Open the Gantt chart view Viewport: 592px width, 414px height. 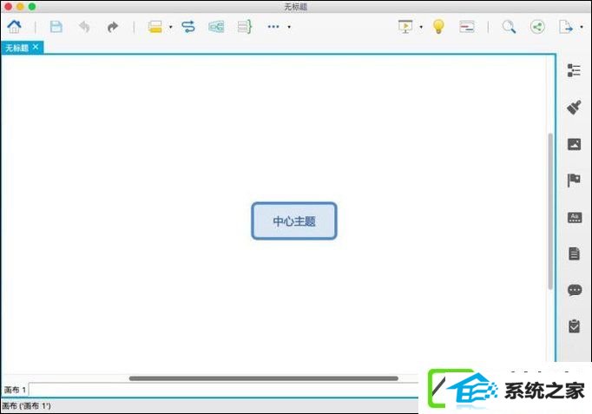click(467, 27)
